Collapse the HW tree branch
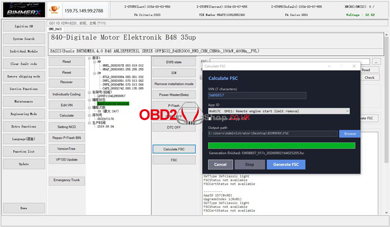 point(95,62)
